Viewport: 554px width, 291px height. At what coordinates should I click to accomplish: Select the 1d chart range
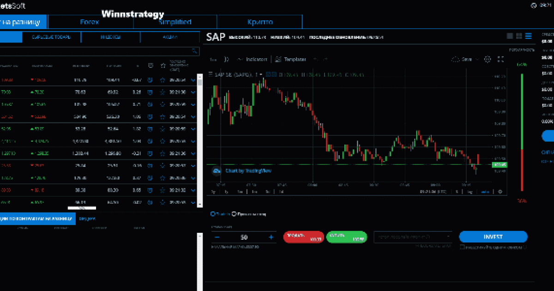(x=281, y=191)
